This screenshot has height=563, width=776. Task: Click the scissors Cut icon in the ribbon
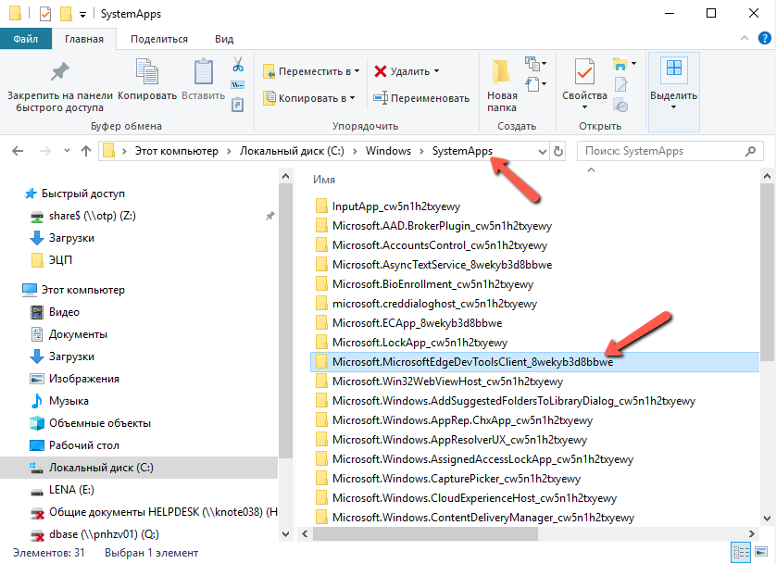click(x=237, y=65)
